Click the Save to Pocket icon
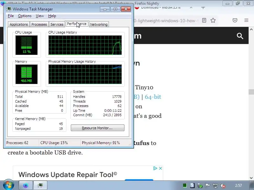Viewport: 254px width, 190px height. pyautogui.click(x=235, y=20)
